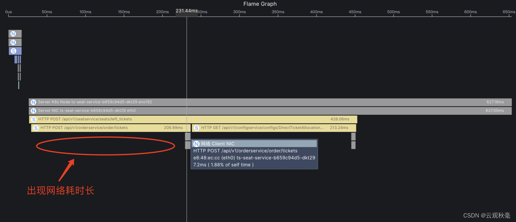Click the 426.06ms duration label
516x222 pixels.
[x=340, y=119]
